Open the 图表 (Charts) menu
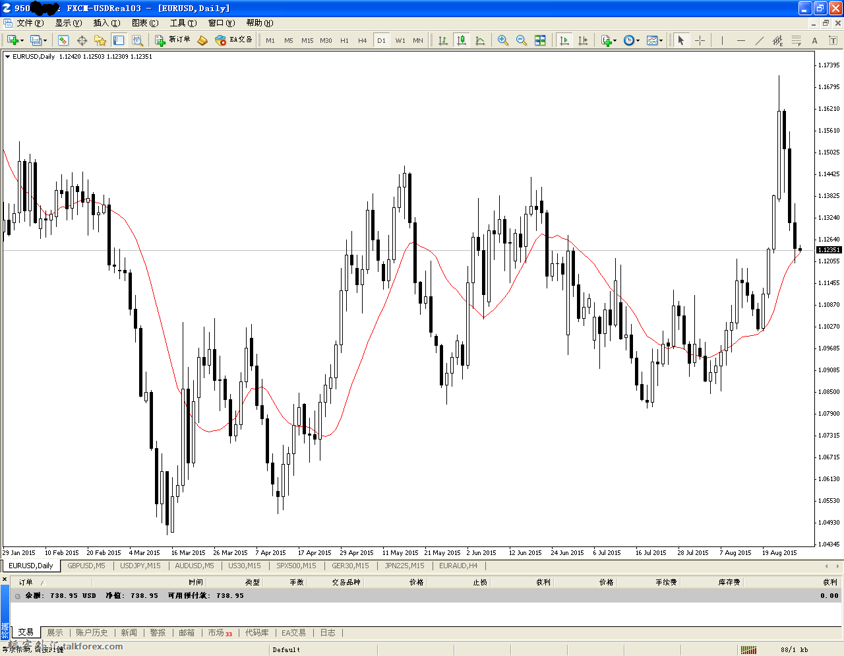 click(145, 23)
